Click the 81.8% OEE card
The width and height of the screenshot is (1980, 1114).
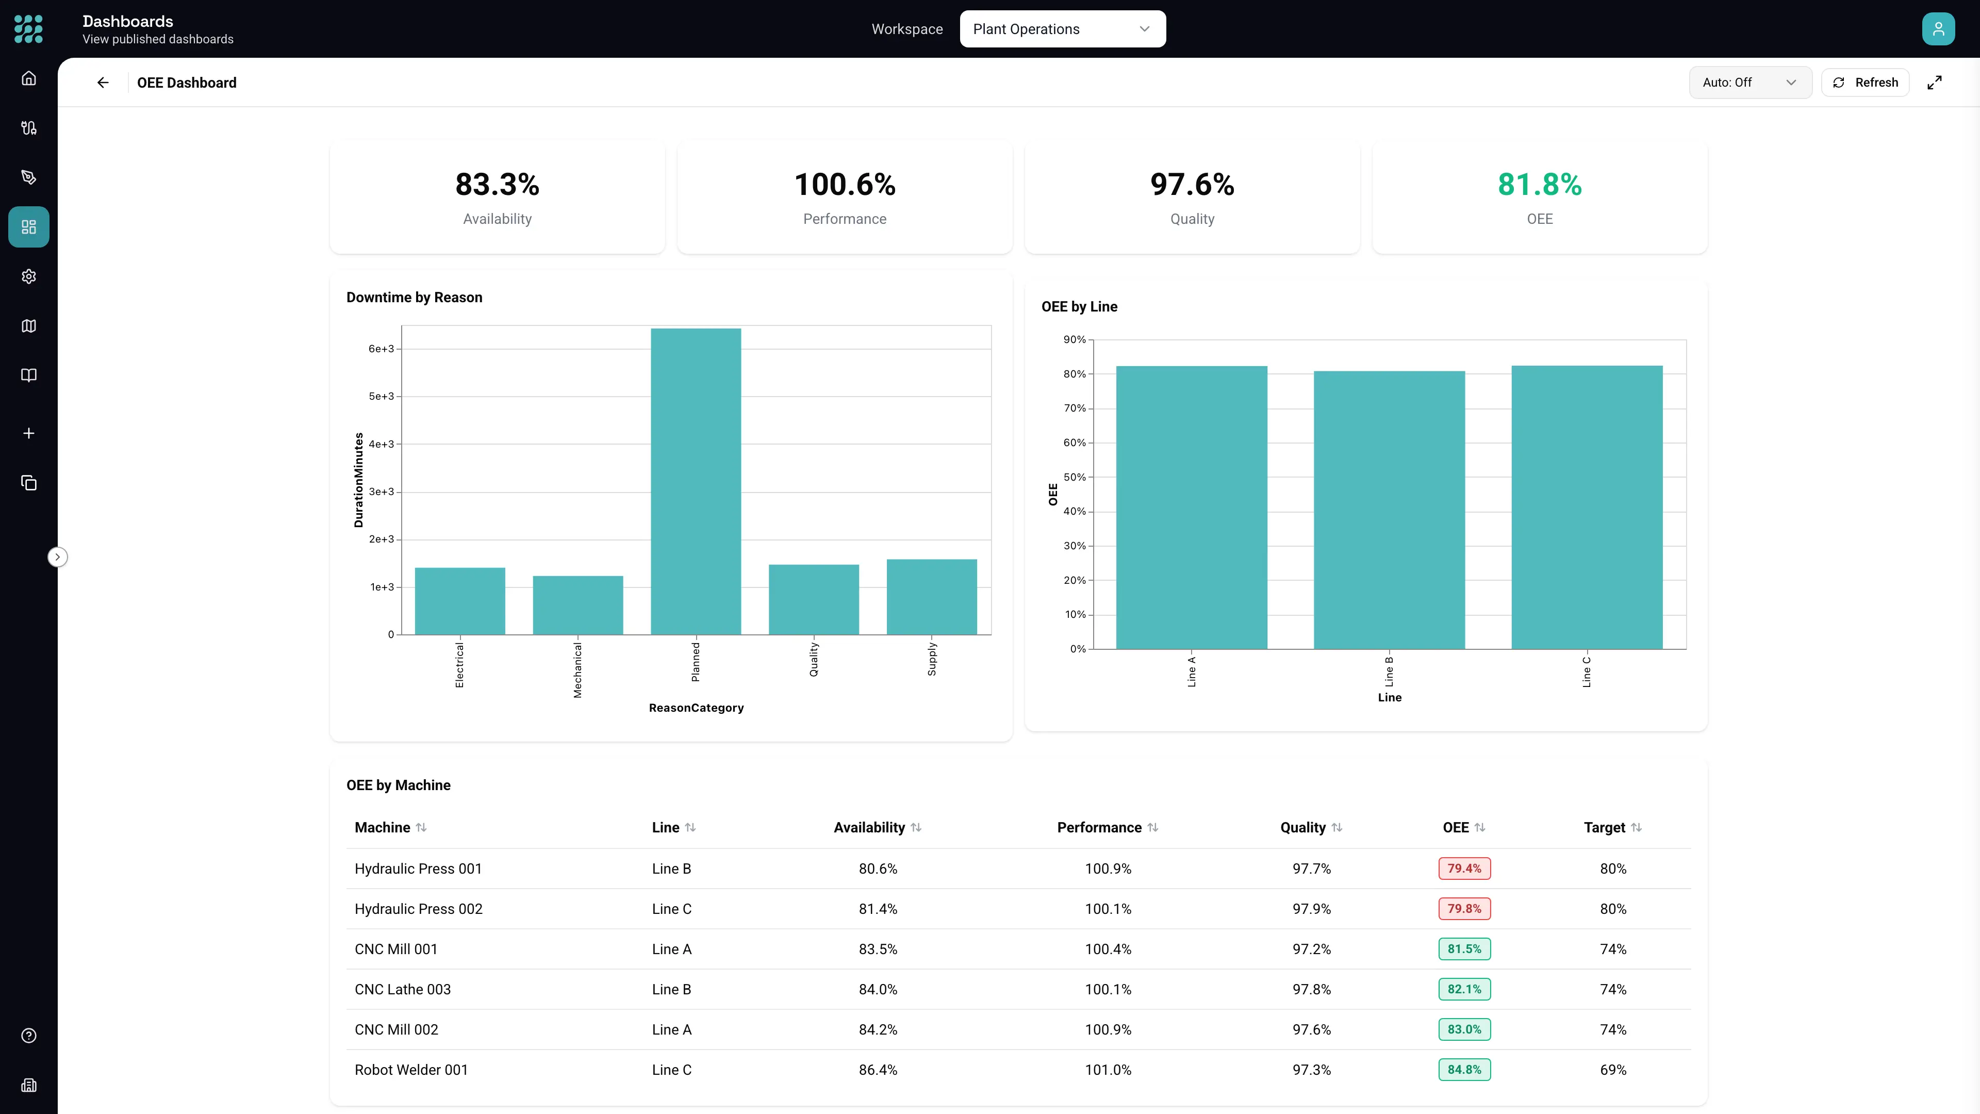coord(1540,198)
